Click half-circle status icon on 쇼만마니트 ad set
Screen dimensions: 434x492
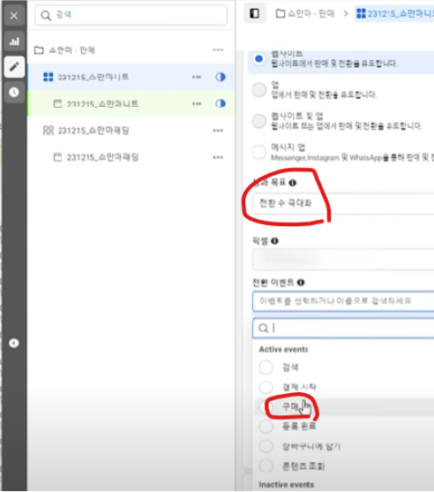[x=221, y=77]
